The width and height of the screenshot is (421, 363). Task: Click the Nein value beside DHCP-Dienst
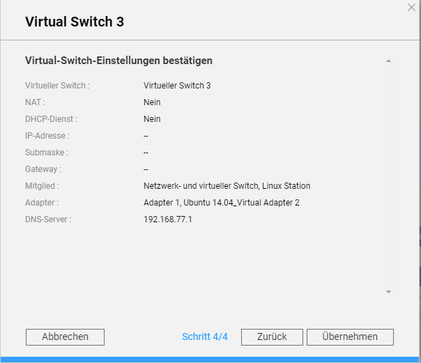pyautogui.click(x=152, y=119)
